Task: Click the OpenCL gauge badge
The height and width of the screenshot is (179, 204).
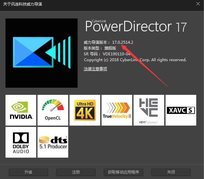Action: (x=53, y=110)
